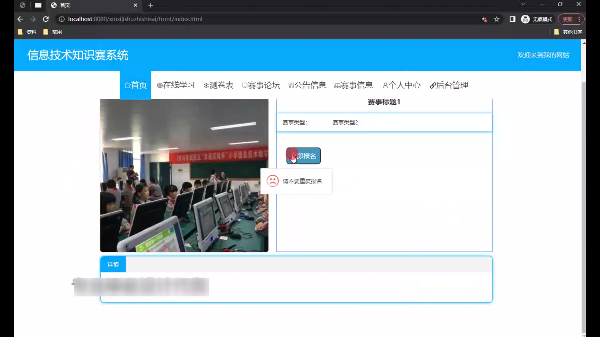
Task: Open the 其他书签 folder
Action: pos(568,32)
